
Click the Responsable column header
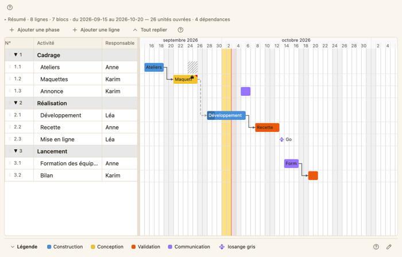click(x=119, y=43)
